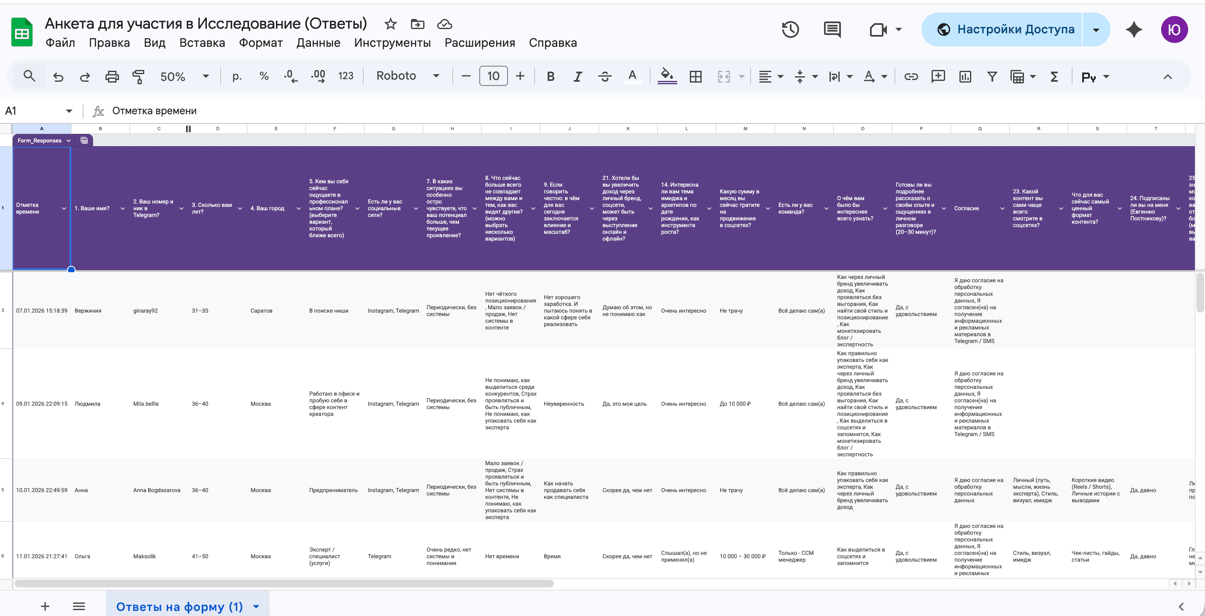Click the add new sheet plus button

(45, 606)
